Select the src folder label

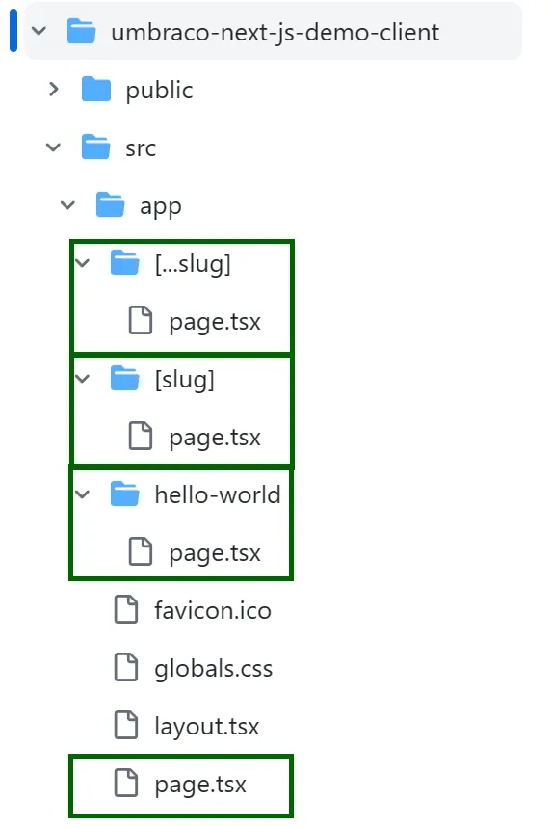(141, 148)
